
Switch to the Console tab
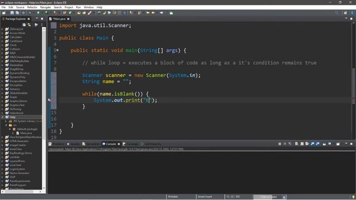(x=111, y=144)
